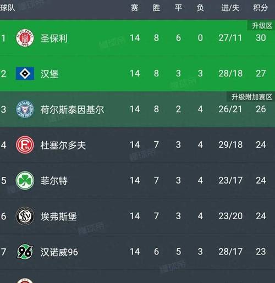Viewport: 275px width, 283px height.
Task: Open team page for 圣保利
Action: (54, 38)
